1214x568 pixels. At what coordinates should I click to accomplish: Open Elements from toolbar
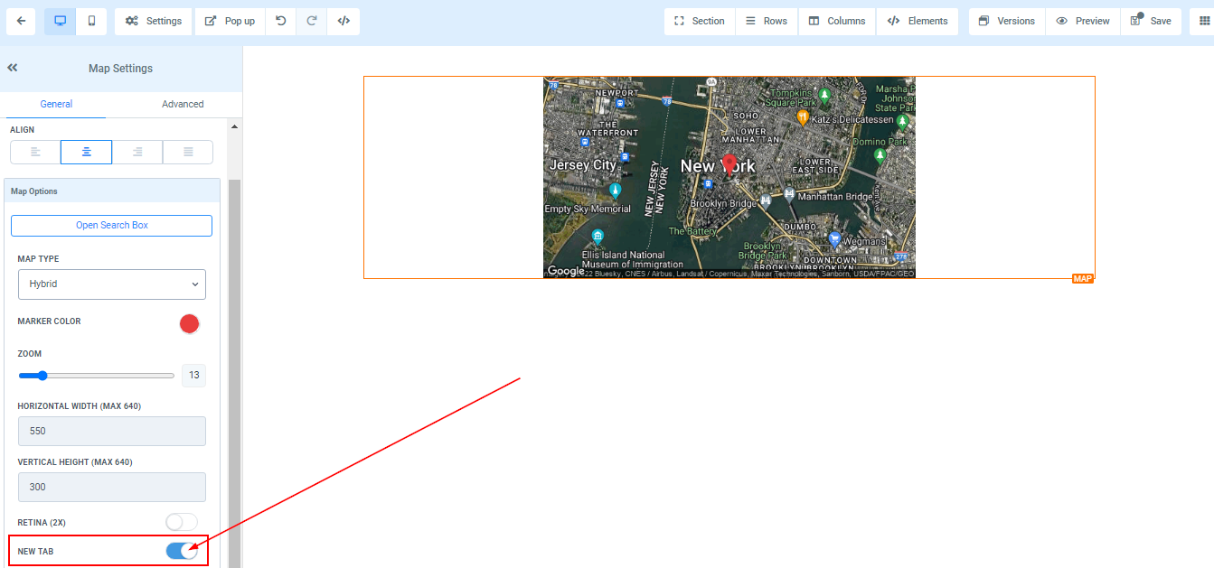point(918,21)
